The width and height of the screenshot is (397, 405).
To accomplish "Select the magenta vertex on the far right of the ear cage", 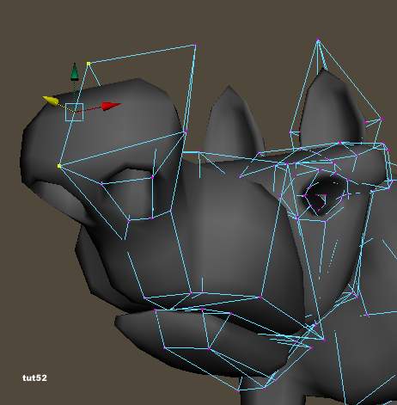I will pos(382,119).
